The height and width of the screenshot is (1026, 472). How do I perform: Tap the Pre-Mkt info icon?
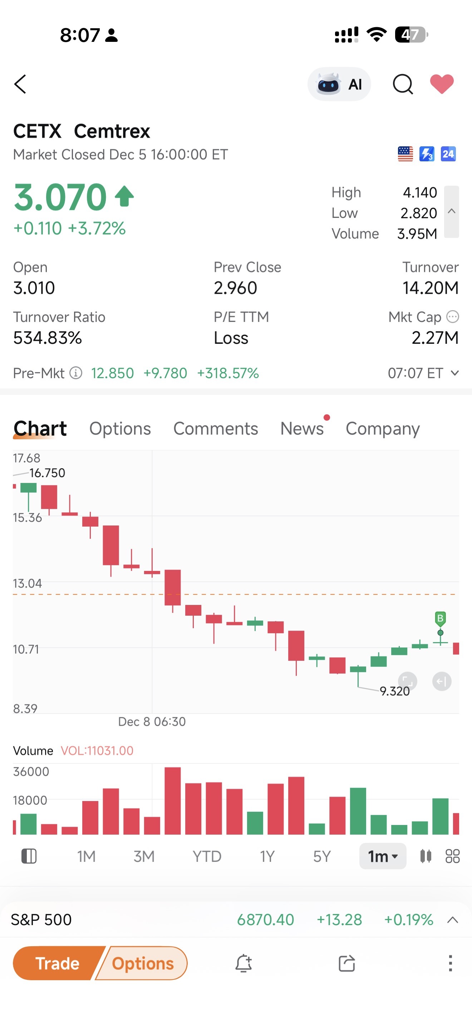point(76,373)
